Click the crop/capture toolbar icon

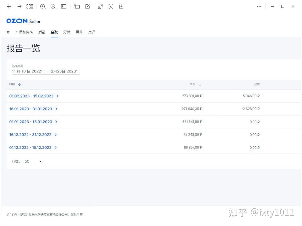tap(77, 6)
